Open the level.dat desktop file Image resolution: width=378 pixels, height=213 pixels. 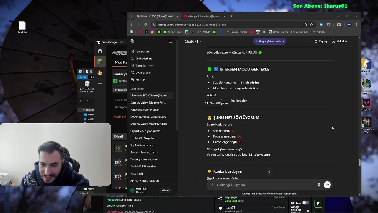(x=22, y=28)
